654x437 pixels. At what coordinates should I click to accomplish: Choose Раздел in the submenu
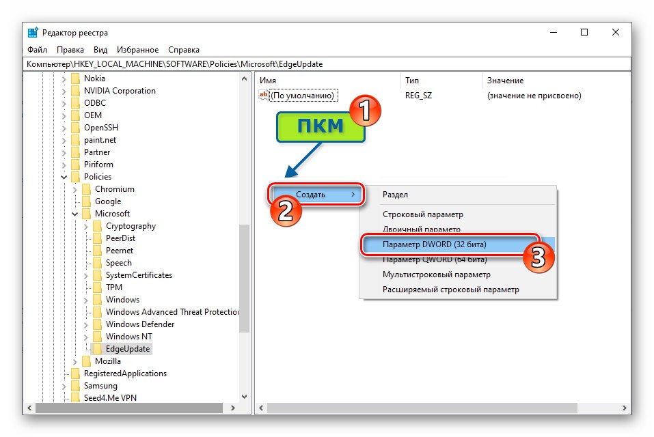click(x=458, y=195)
